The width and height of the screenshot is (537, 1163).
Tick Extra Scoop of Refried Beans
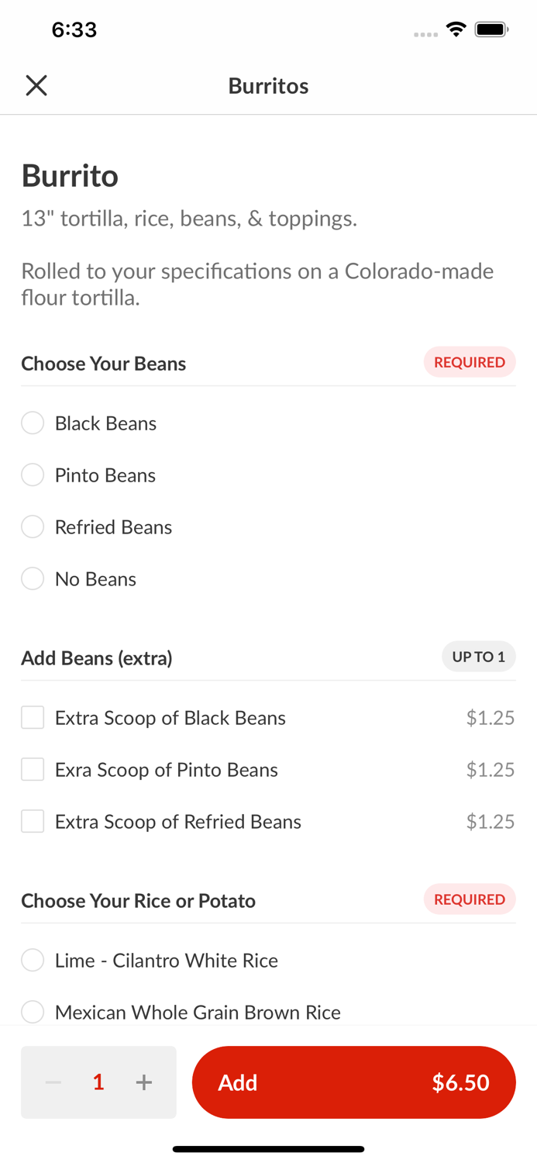33,822
